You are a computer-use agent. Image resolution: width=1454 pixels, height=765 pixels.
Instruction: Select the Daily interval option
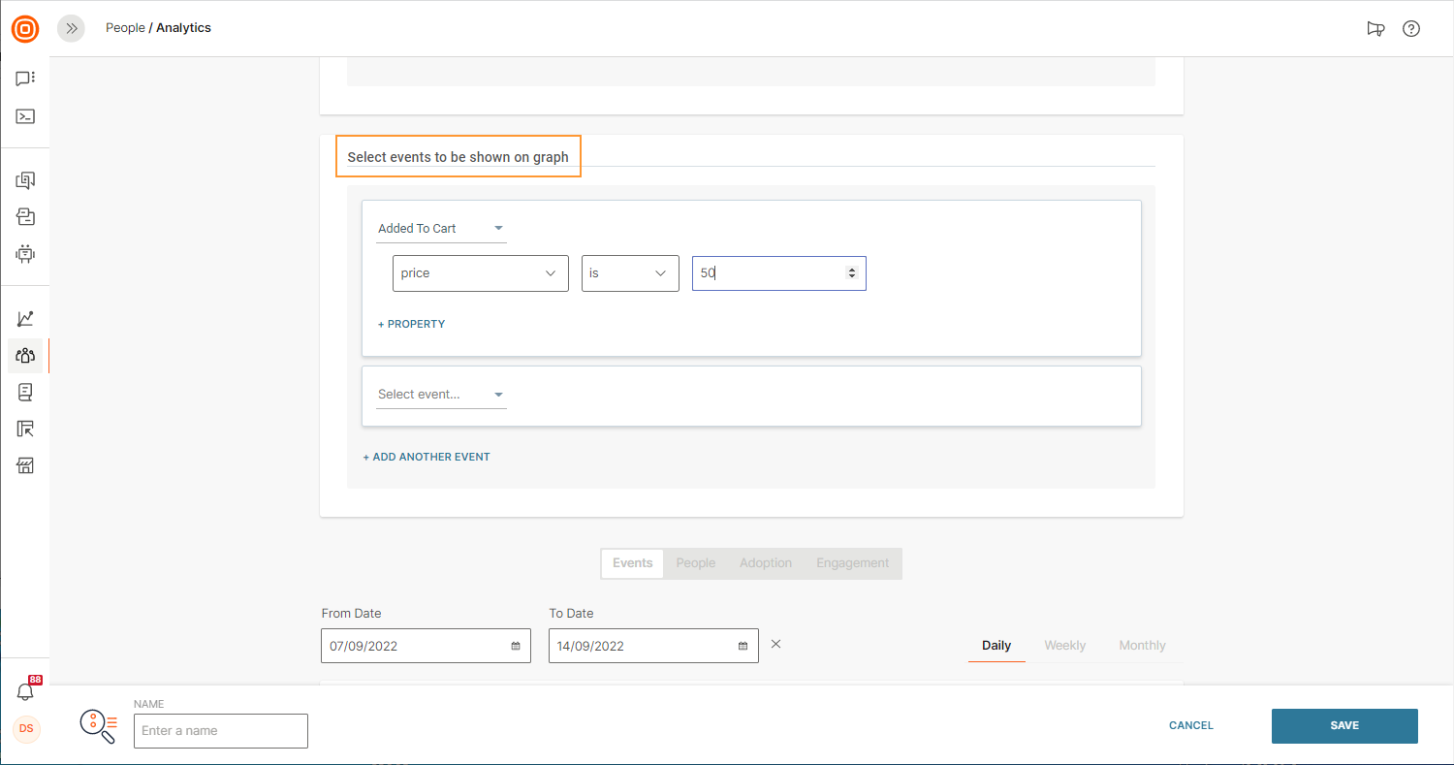(996, 646)
